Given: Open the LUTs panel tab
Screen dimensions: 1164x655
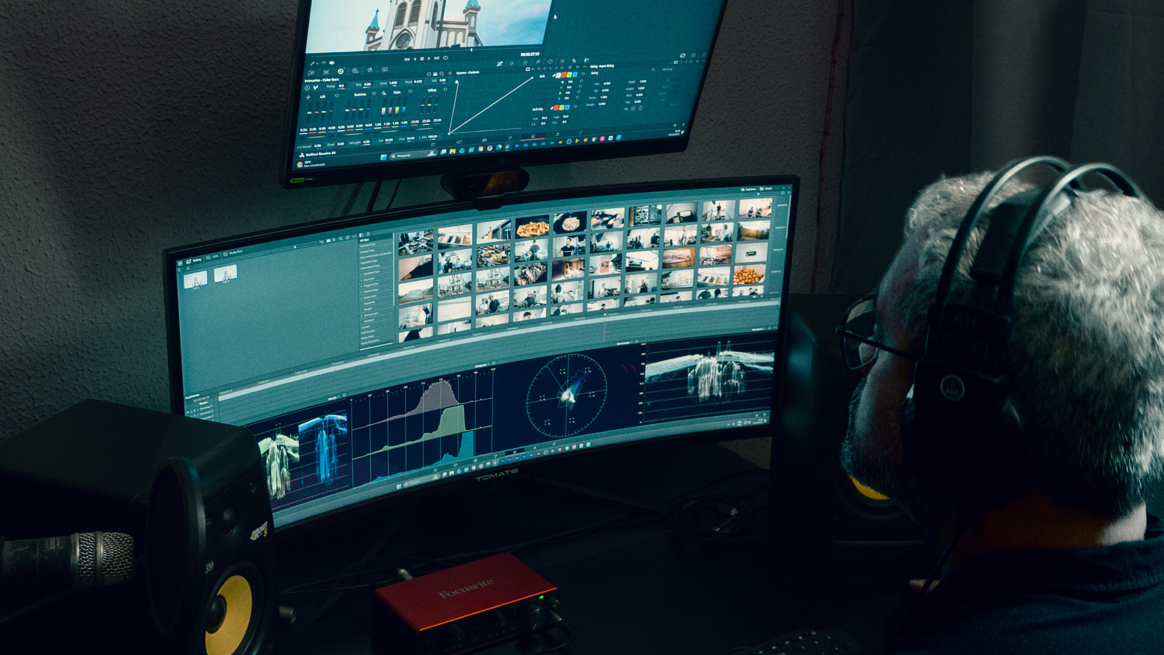Looking at the screenshot, I should [213, 257].
